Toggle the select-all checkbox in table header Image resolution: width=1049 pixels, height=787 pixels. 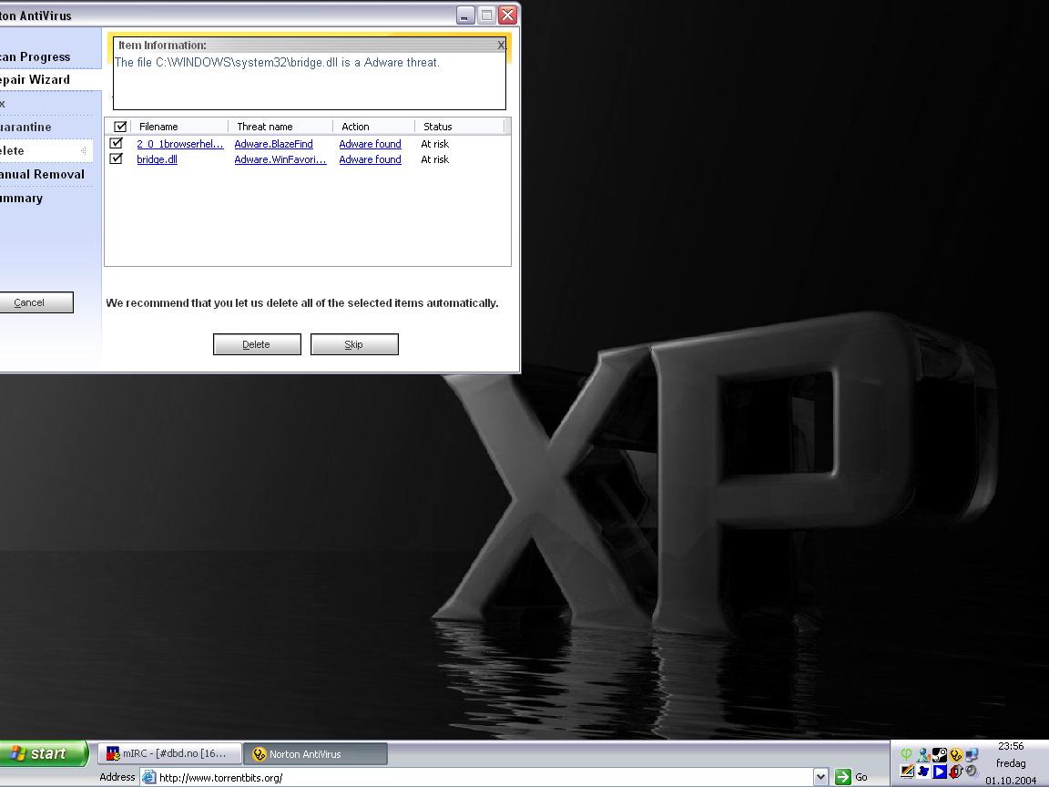(x=120, y=127)
